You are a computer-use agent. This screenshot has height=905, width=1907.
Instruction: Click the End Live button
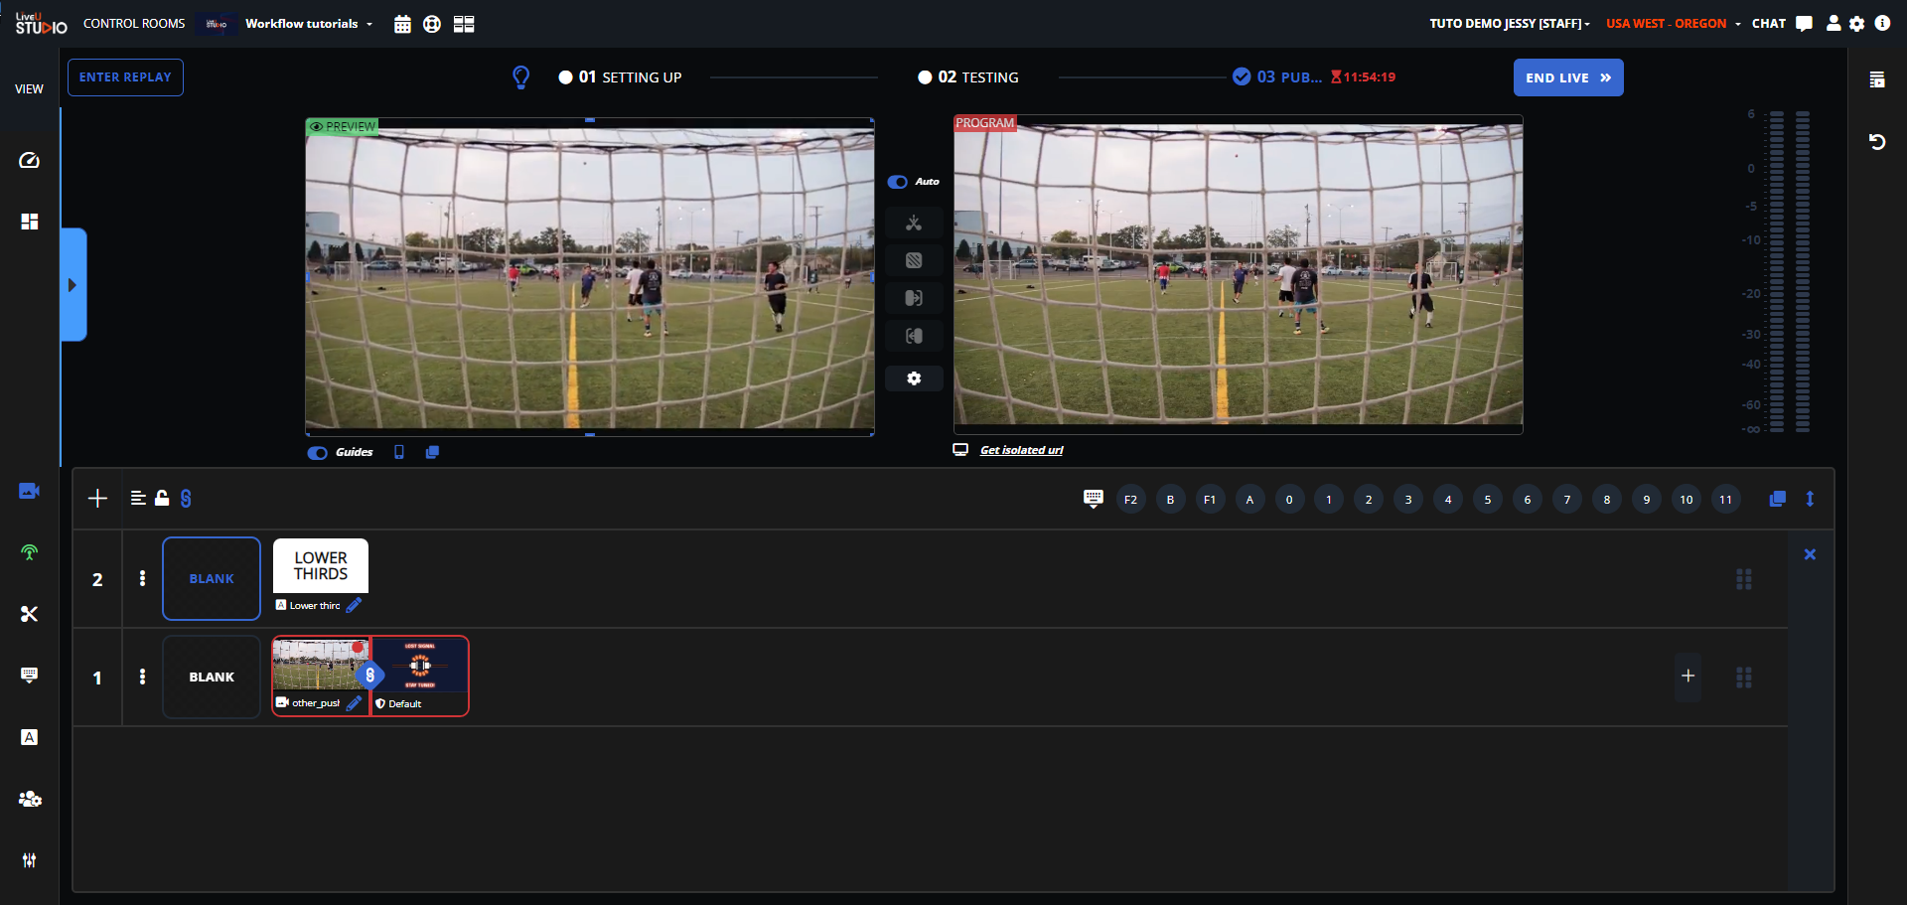point(1567,77)
